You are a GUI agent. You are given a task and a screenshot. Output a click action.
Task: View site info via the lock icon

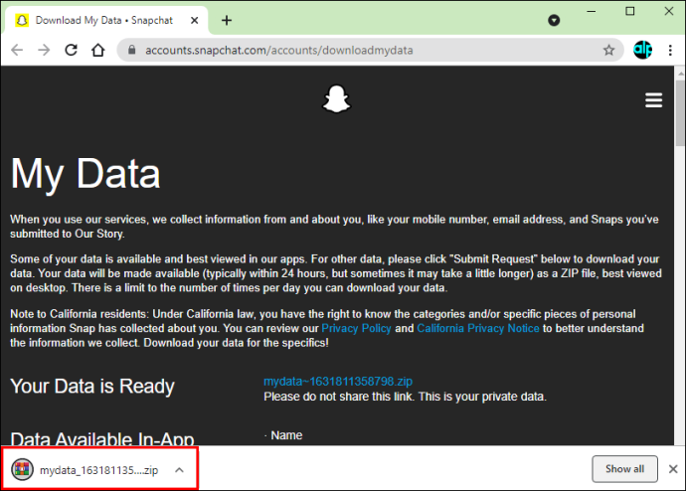(131, 50)
